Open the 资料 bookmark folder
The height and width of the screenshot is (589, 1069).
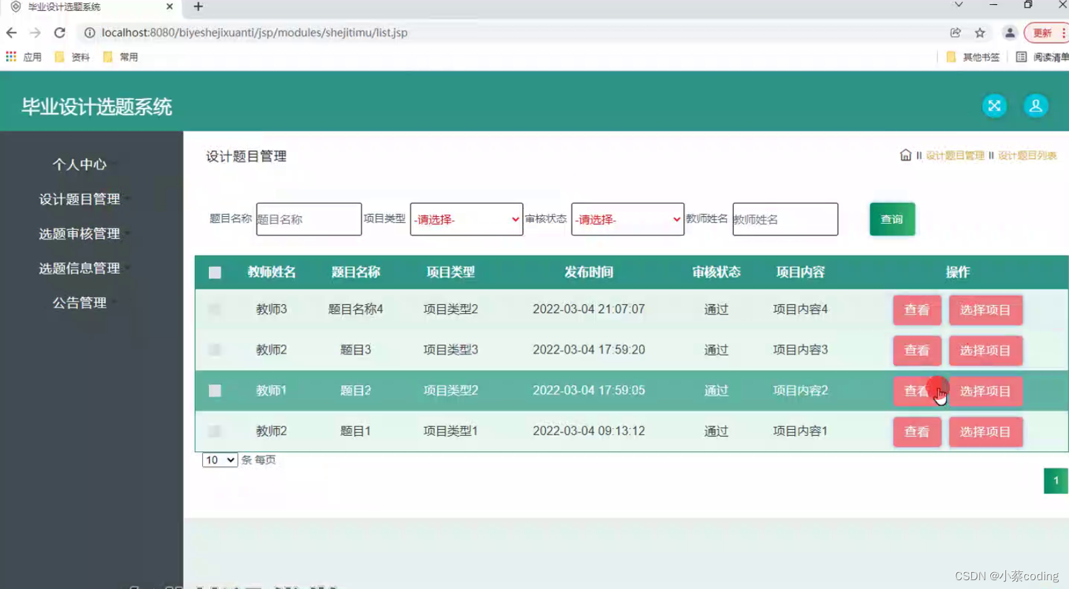pos(72,57)
